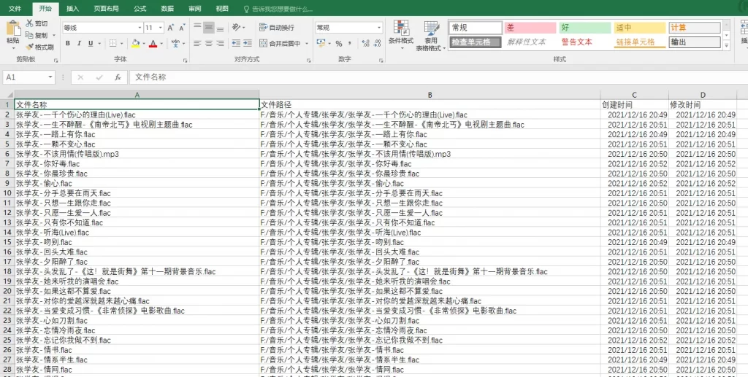Screen dimensions: 748x377
Task: Click the accounting number format currency icon
Action: tap(320, 43)
